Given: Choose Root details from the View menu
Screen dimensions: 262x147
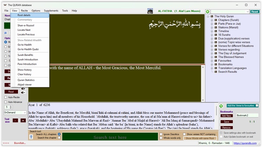Looking at the screenshot, I should click(x=30, y=15).
